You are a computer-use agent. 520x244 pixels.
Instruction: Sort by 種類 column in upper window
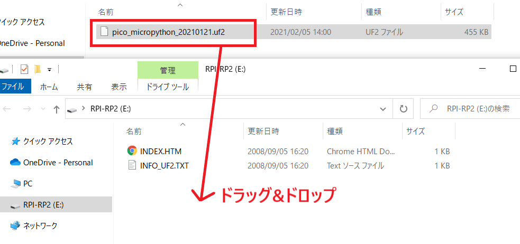(x=373, y=12)
